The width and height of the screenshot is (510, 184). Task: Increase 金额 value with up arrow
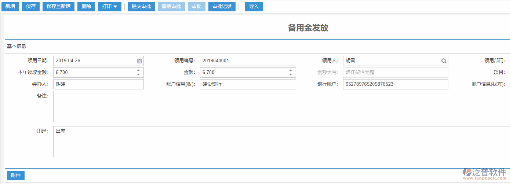pyautogui.click(x=291, y=70)
